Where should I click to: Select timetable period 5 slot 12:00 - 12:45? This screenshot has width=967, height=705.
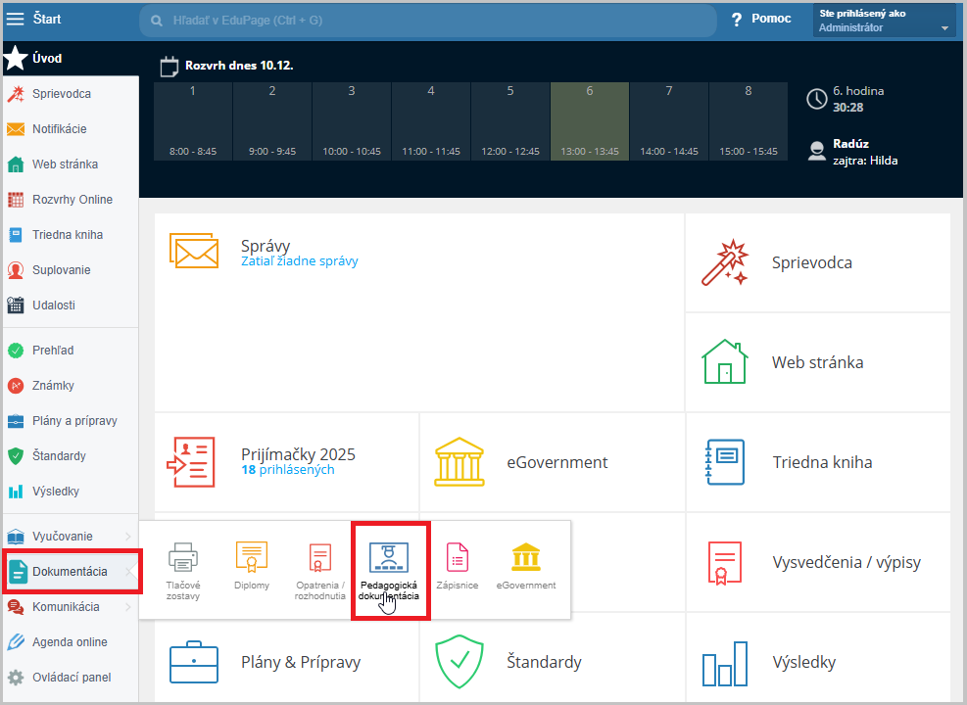[510, 121]
